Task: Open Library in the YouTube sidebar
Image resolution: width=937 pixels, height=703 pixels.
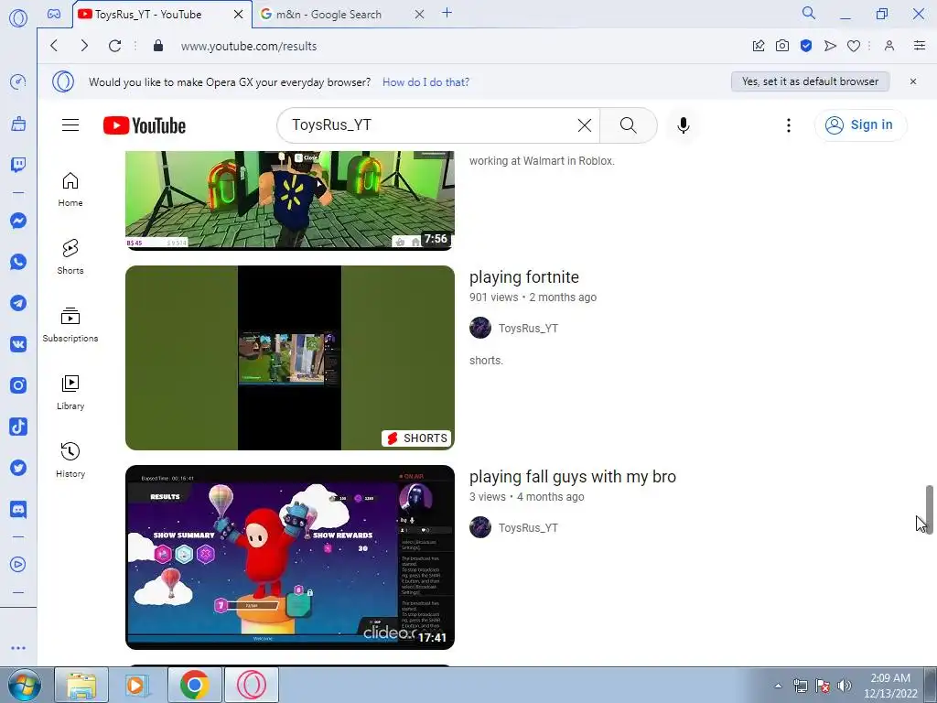Action: tap(70, 393)
